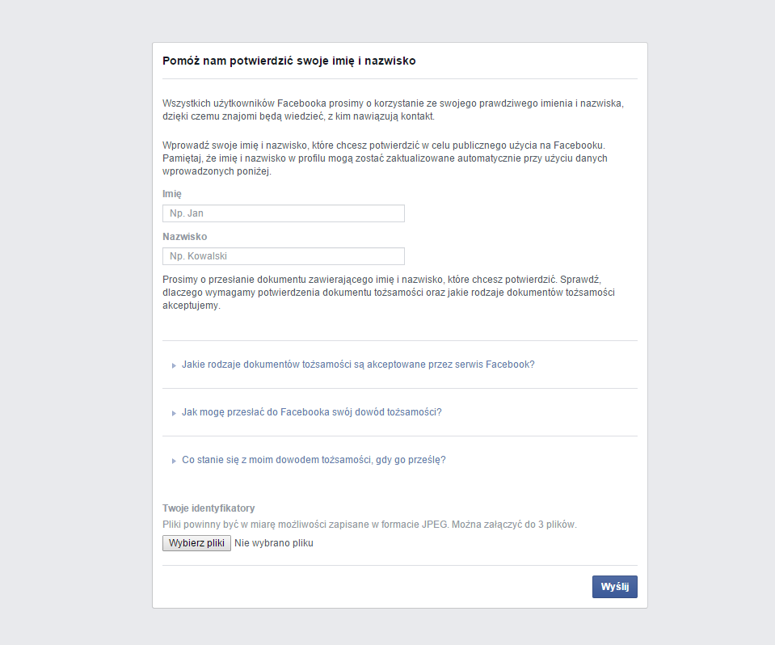Click the Imię text field
Viewport: 775px width, 645px height.
(x=283, y=213)
